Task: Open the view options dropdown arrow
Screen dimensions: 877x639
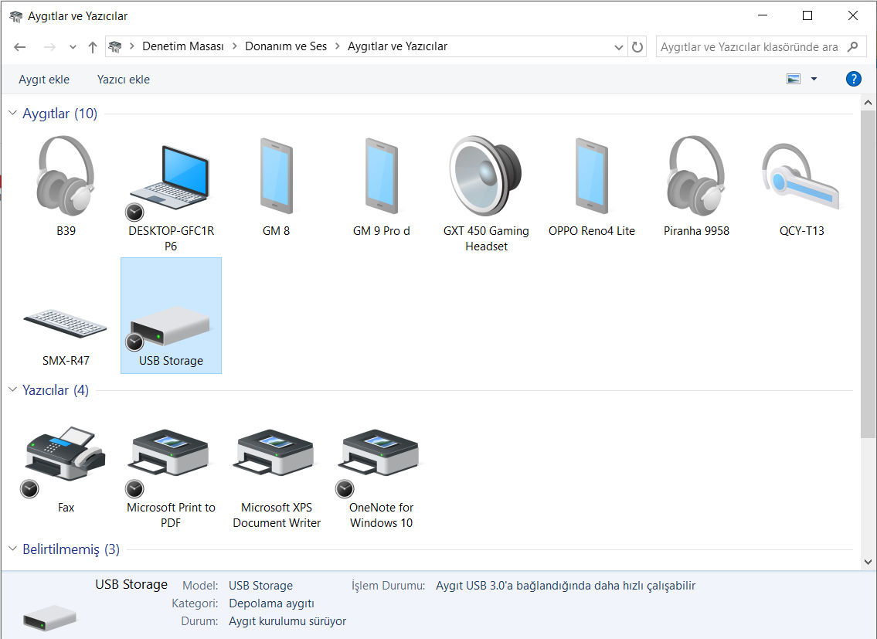Action: (x=814, y=79)
